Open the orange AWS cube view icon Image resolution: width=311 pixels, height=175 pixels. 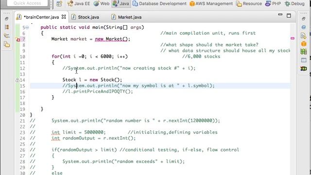(304, 43)
